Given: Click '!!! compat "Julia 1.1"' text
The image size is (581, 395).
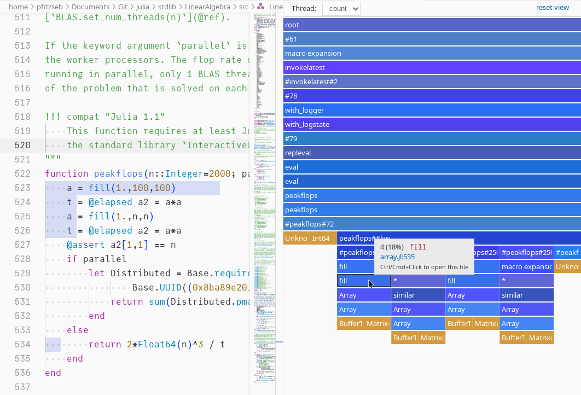Looking at the screenshot, I should 105,117.
